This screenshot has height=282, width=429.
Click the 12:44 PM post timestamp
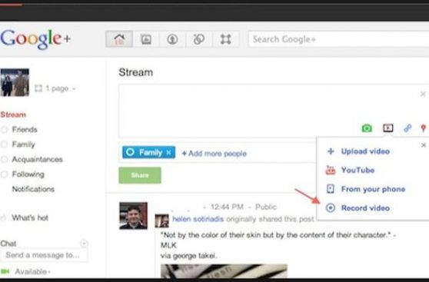[227, 207]
